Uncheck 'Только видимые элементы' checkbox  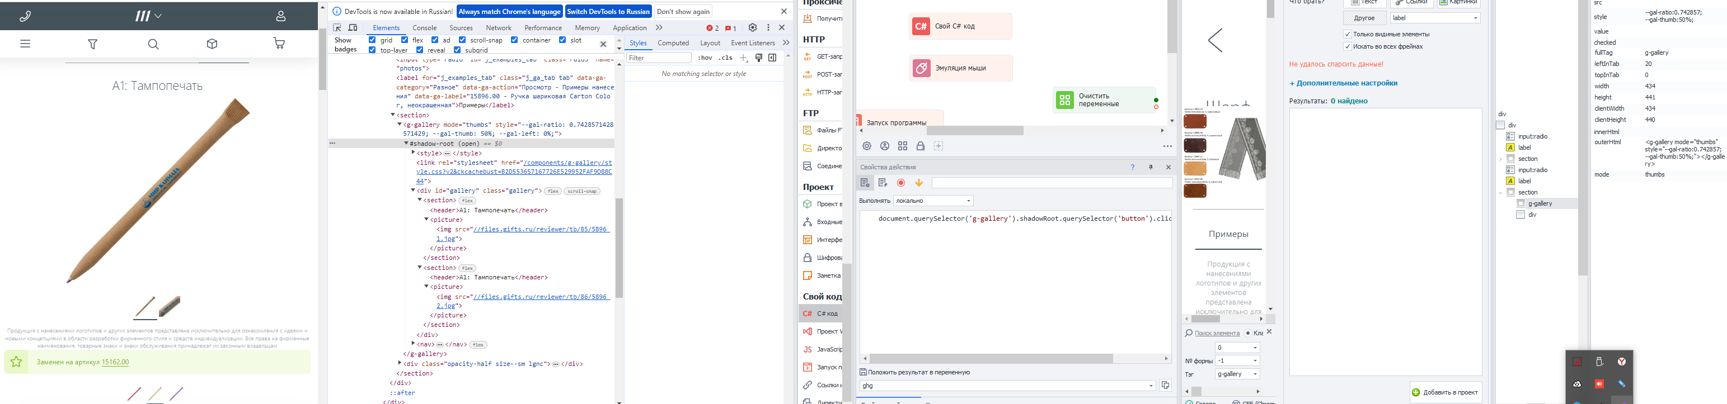pyautogui.click(x=1347, y=34)
